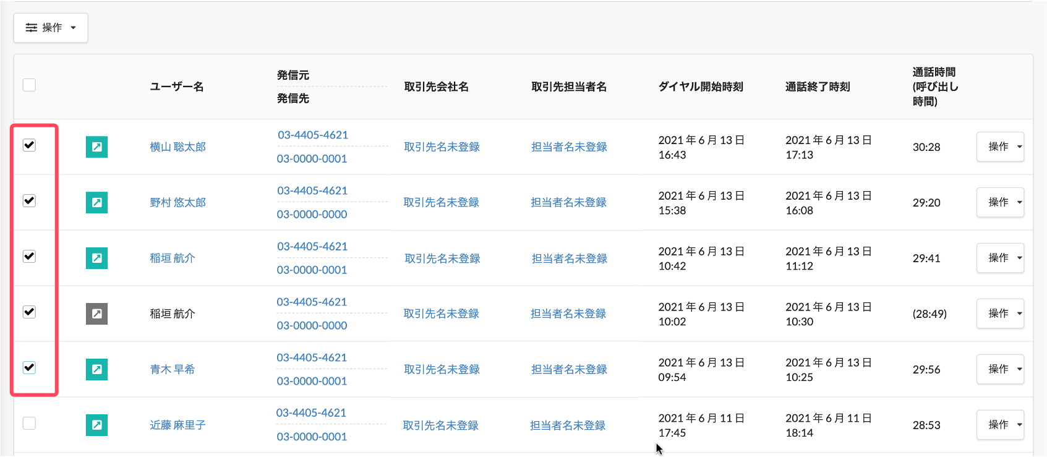The width and height of the screenshot is (1047, 457).
Task: Open the 操作 dropdown for the 30:28 call
Action: tap(1000, 147)
